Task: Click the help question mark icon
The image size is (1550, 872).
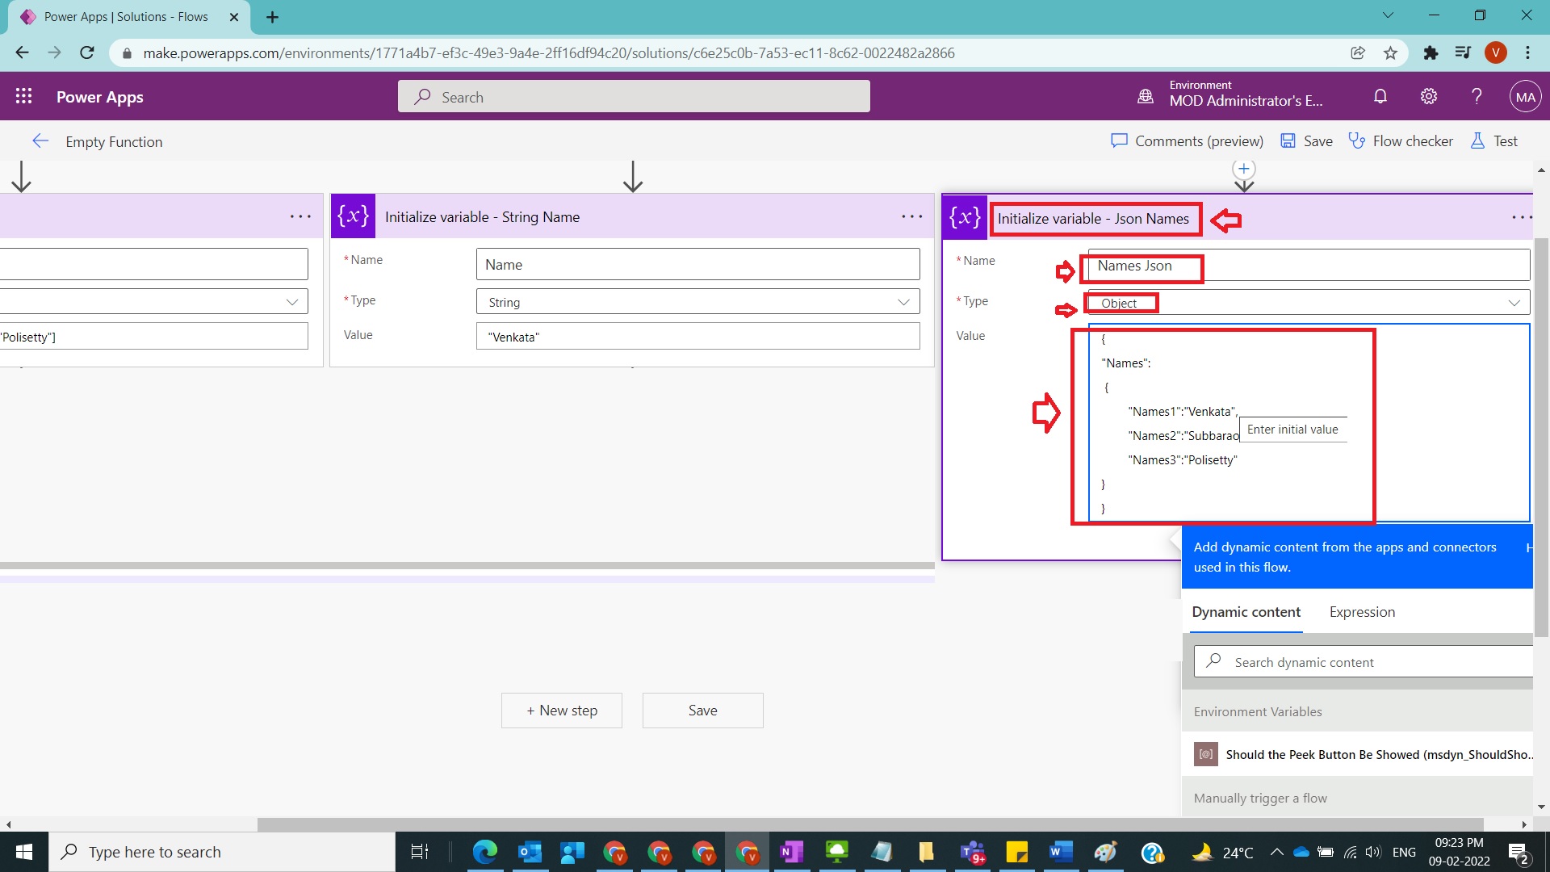Action: 1477,97
